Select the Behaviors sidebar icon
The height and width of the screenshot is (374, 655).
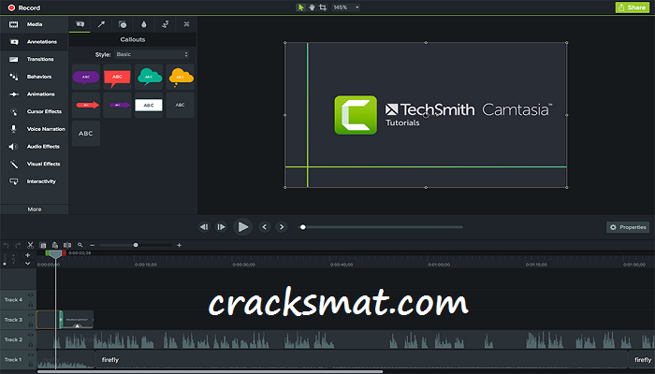[14, 77]
